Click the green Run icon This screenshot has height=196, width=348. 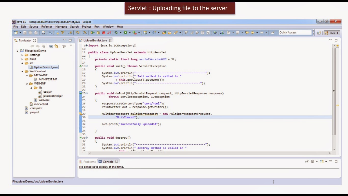point(125,33)
